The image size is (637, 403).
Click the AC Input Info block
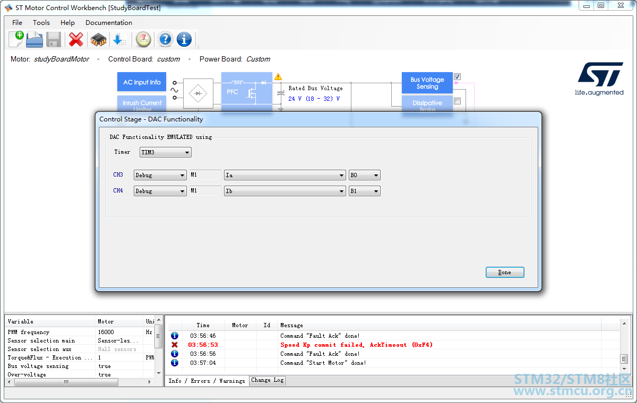[142, 82]
